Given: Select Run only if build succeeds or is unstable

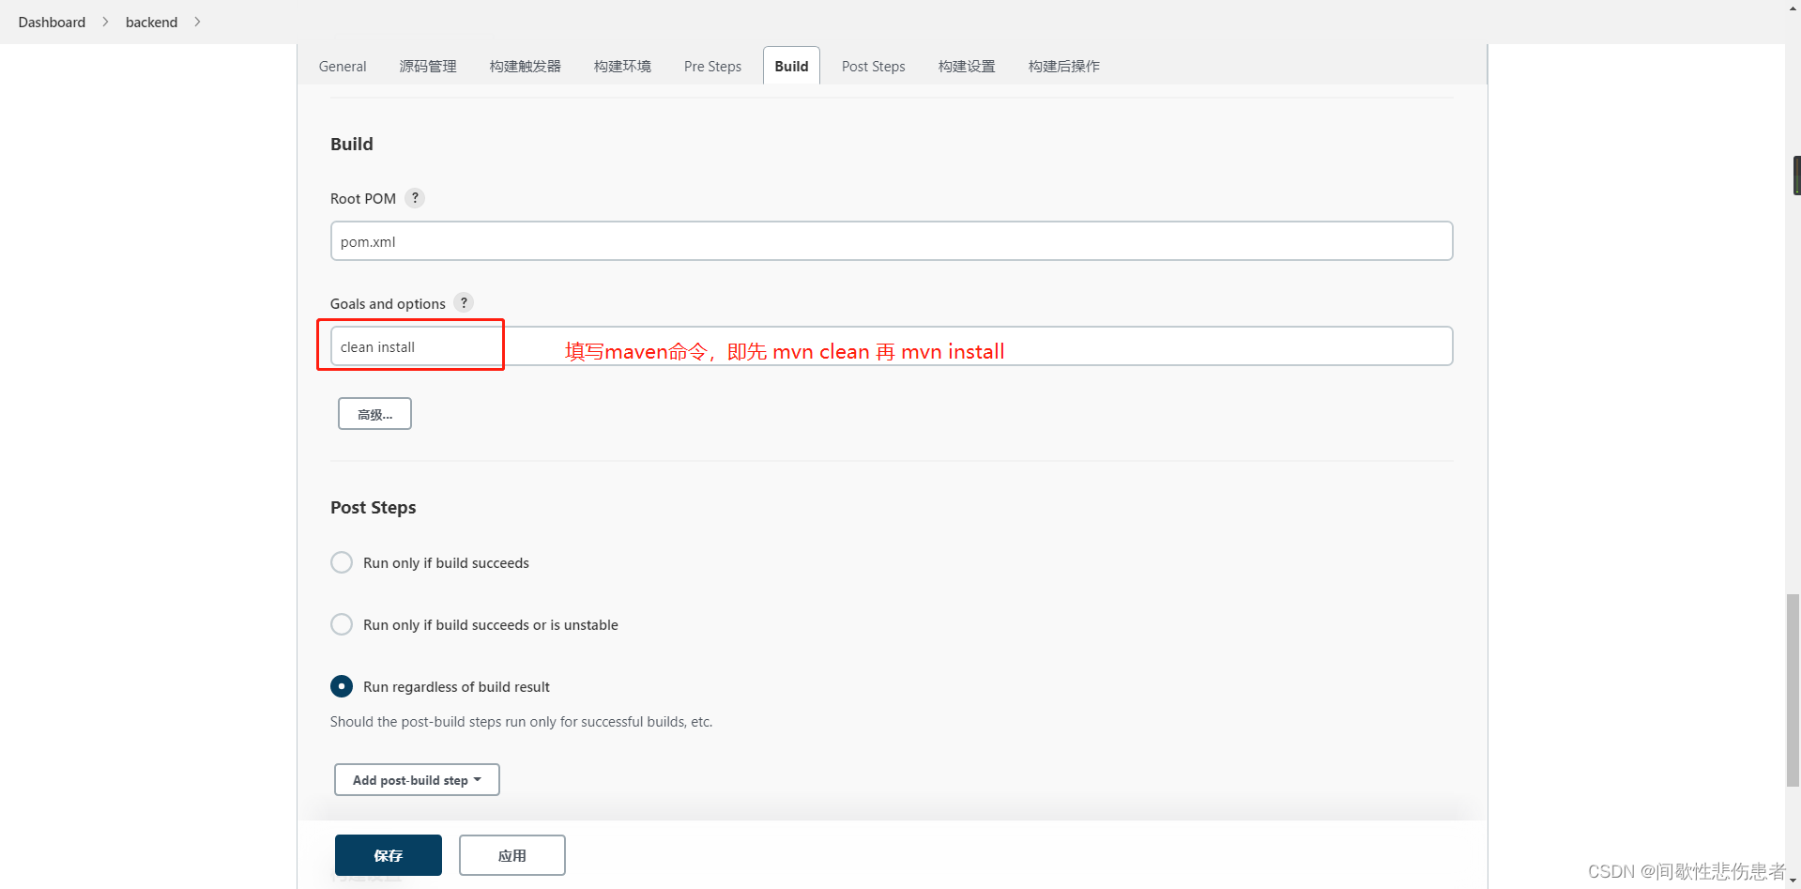Looking at the screenshot, I should pos(342,624).
